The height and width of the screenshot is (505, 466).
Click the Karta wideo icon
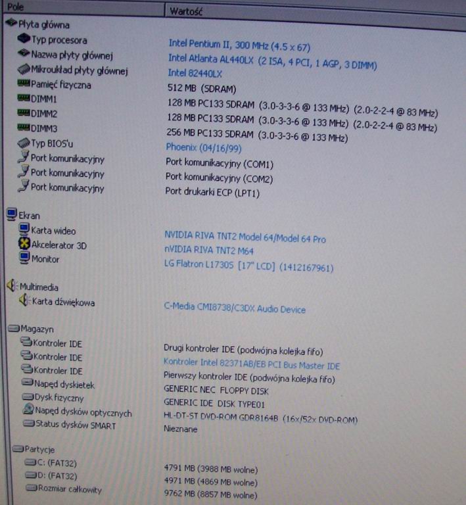(24, 229)
